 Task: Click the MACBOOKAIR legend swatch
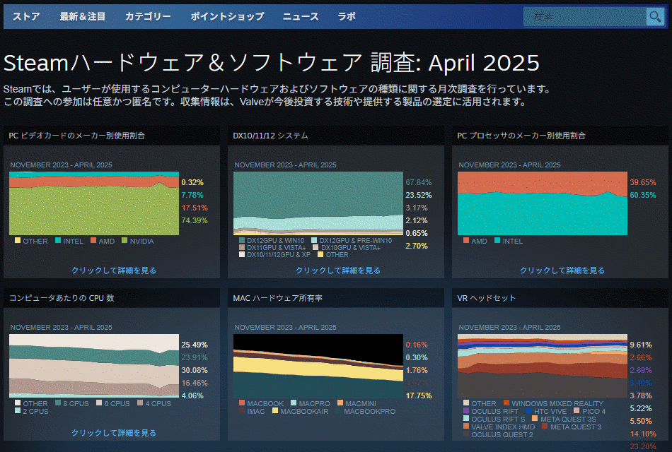pos(274,410)
